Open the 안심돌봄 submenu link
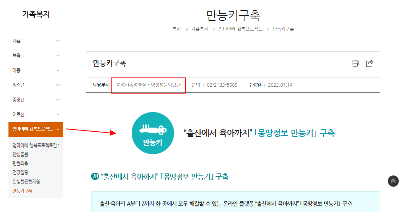Viewport: 402px width, 212px height. pyautogui.click(x=20, y=154)
